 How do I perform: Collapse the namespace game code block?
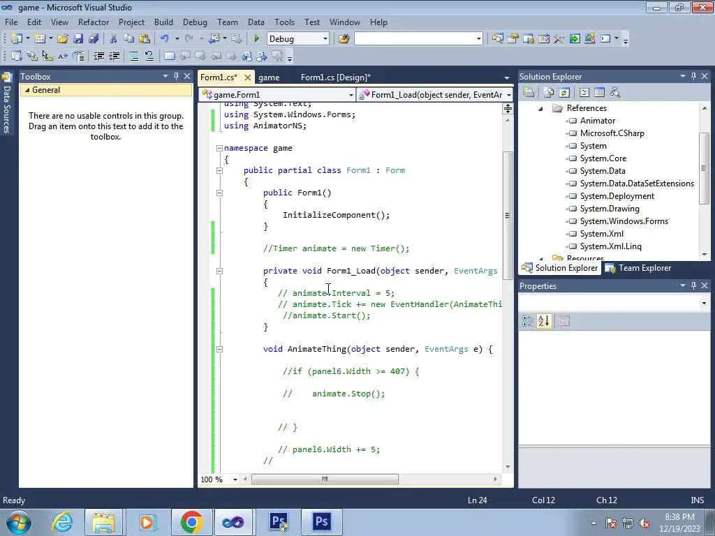pos(219,148)
